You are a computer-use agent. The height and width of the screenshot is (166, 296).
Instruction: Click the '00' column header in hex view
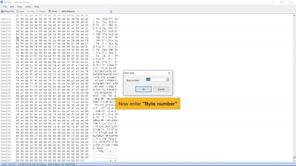(18, 16)
